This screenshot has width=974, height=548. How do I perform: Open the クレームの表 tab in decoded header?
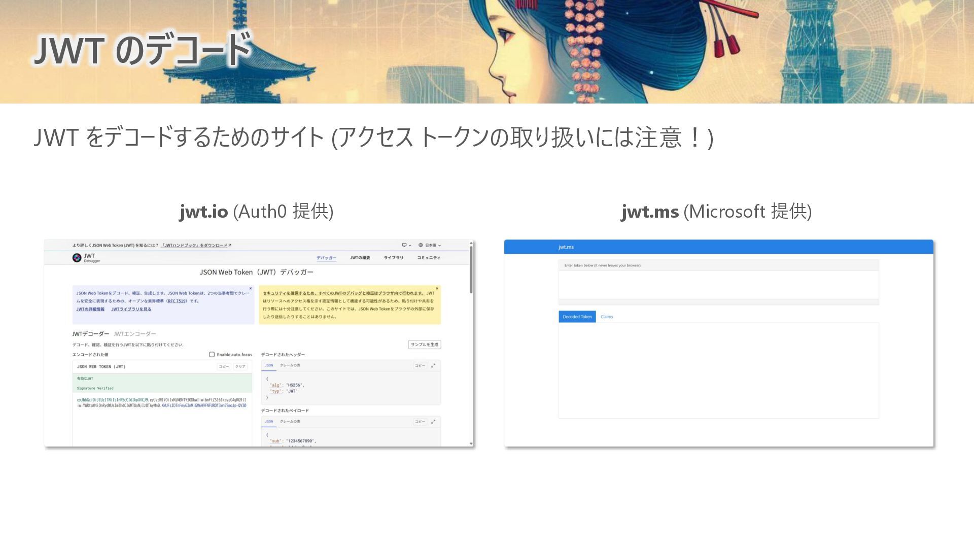click(x=290, y=365)
